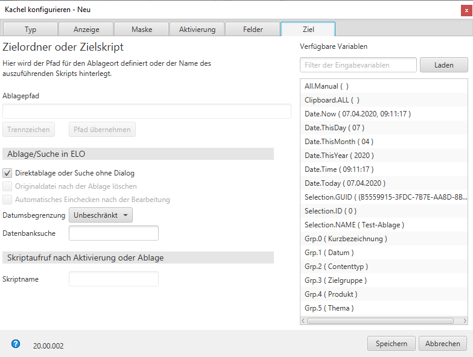Viewport: 473px width, 357px height.
Task: Click the Trennzeichen button
Action: pos(29,129)
